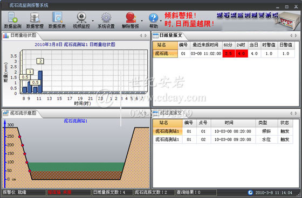This screenshot has height=198, width=302.
Task: Click 解除警报 red alarm bell icon
Action: pyautogui.click(x=131, y=20)
